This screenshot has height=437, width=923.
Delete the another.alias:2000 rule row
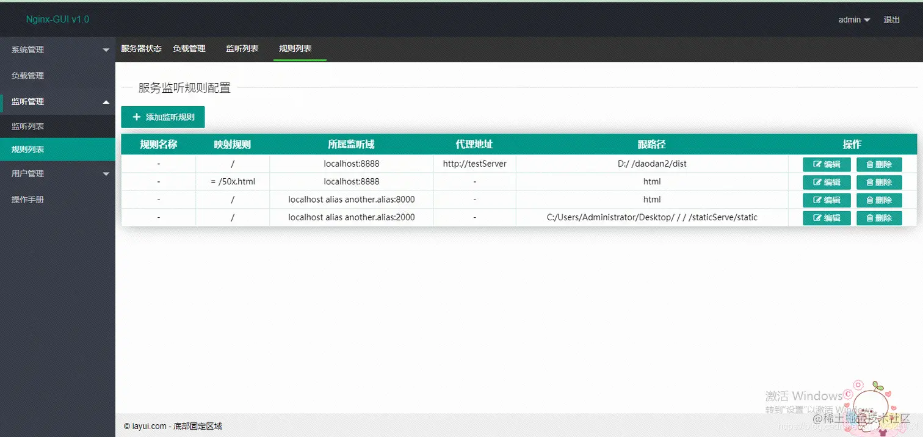[x=879, y=218]
